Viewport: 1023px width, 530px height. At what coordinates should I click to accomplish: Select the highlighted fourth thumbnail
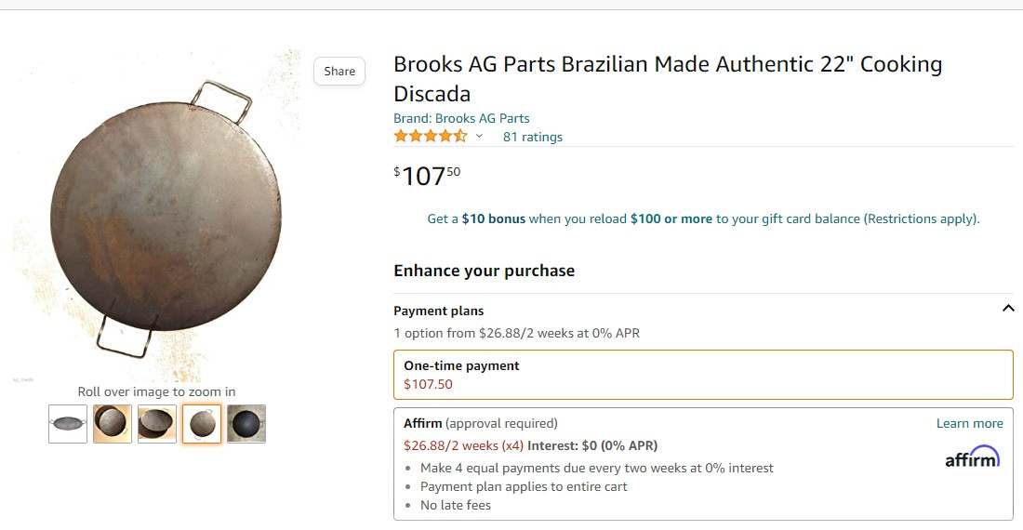tap(202, 424)
